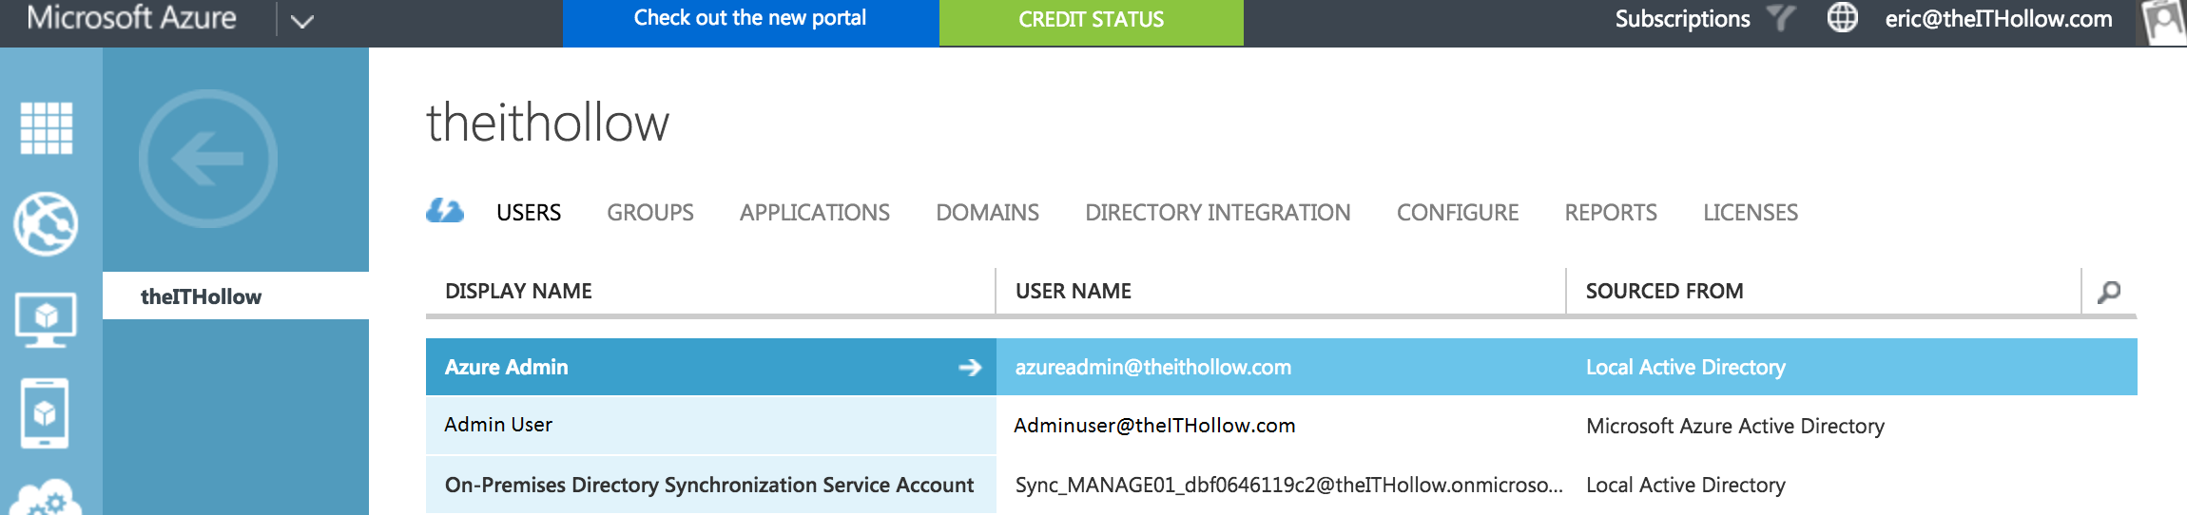Open Web Apps globe icon in sidebar

[46, 224]
